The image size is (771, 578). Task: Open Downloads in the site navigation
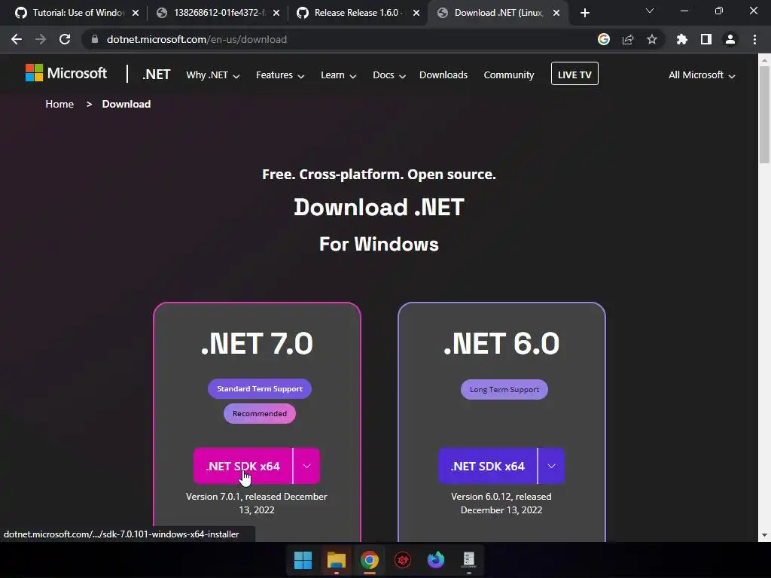coord(443,75)
